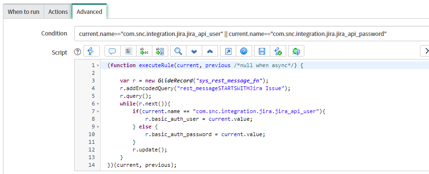Click the format code icon
Screen dimensions: 429x174
click(128, 51)
